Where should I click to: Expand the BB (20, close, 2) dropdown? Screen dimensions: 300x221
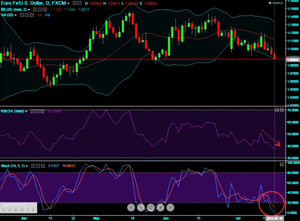click(x=29, y=9)
